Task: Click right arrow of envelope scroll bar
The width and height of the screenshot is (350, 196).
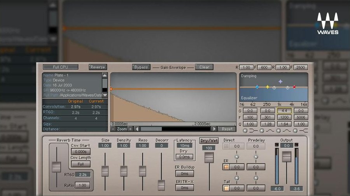Action: [x=214, y=129]
